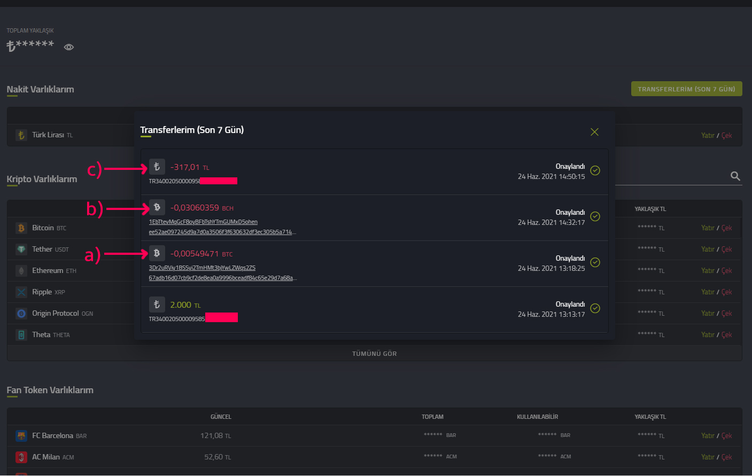Click Yatır for Türk Lirası

(707, 136)
